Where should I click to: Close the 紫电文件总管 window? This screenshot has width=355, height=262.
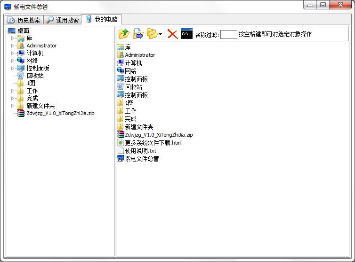(x=340, y=5)
